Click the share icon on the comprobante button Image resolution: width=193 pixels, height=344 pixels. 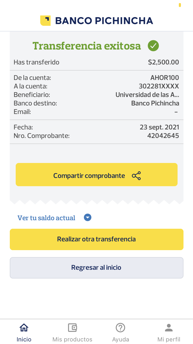136,176
